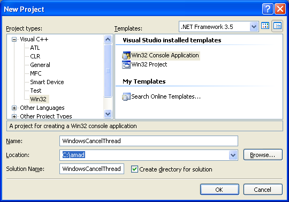Select Other Project Types tree label

coord(46,116)
